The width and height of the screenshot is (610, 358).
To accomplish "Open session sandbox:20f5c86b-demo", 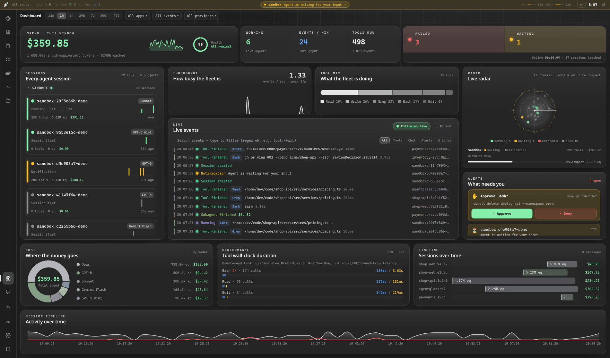I will (x=91, y=109).
